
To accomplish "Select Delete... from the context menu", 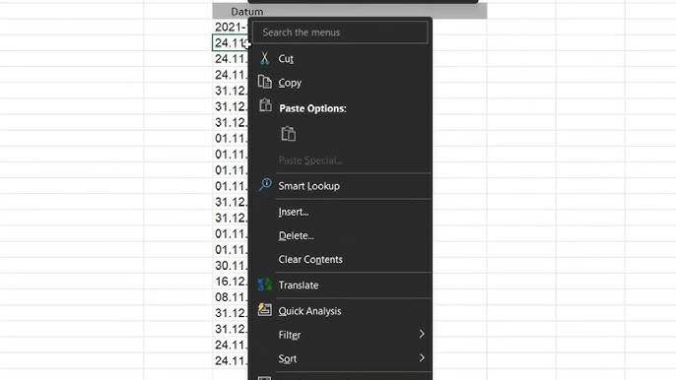I will pos(297,235).
